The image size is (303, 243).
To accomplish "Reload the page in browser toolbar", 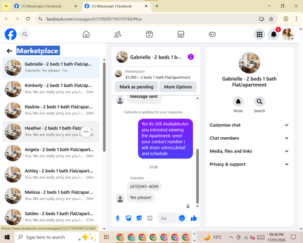I will [28, 19].
